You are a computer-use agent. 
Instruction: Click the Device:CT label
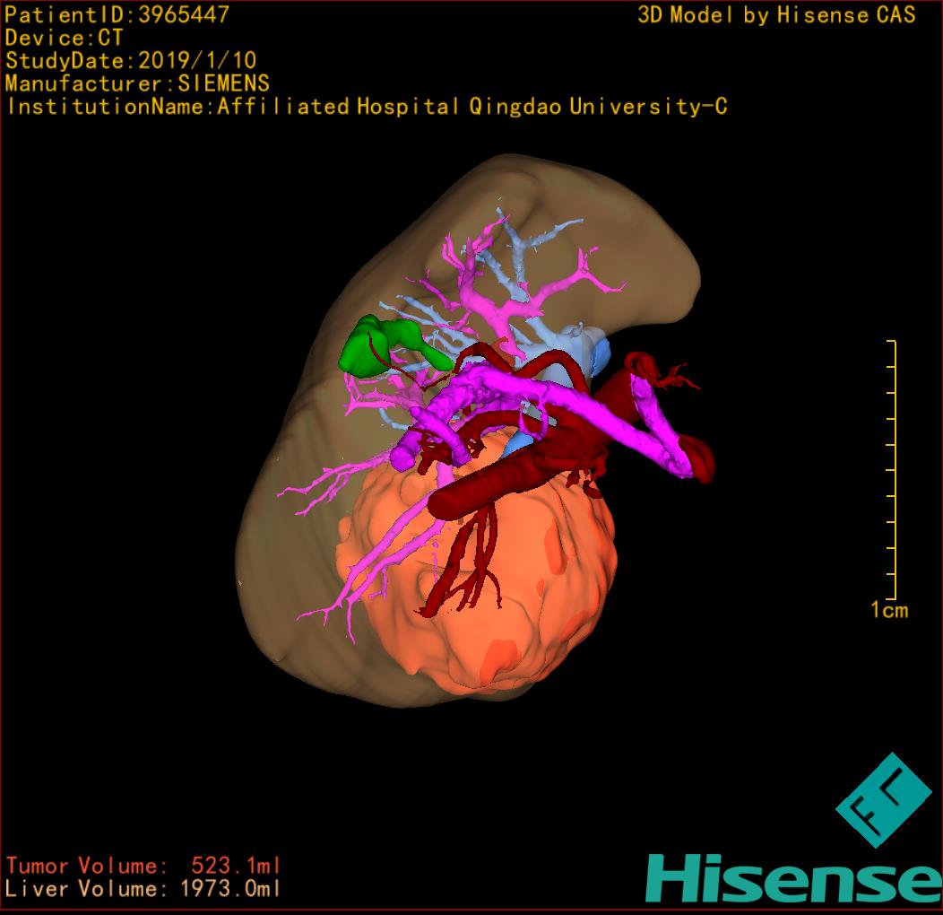coord(64,38)
